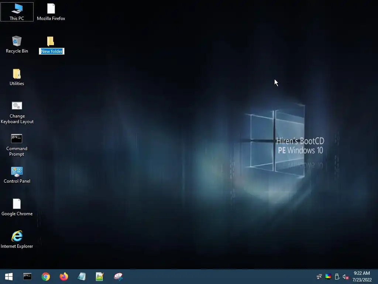Click the USB safely remove tray icon
This screenshot has width=378, height=284.
click(337, 277)
